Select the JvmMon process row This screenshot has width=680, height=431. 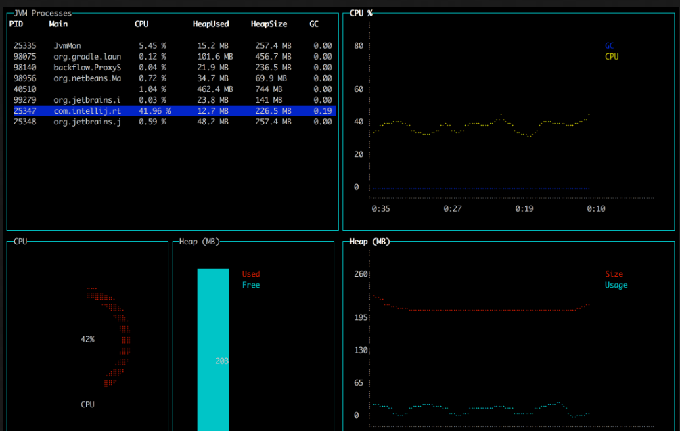66,46
